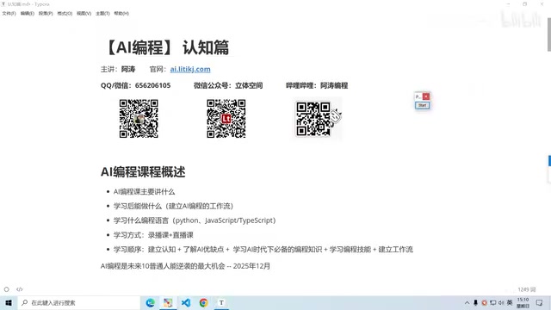Click 主讲：阿涛 text
The image size is (551, 310).
118,69
